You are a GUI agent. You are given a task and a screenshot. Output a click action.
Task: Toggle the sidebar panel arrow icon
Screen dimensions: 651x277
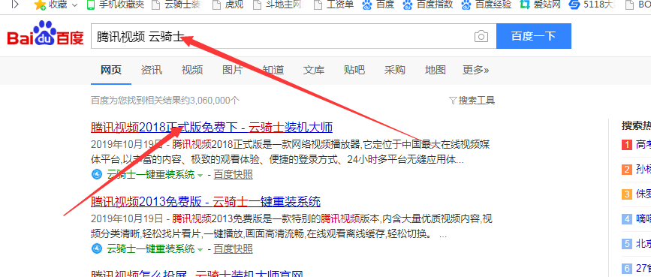15,5
